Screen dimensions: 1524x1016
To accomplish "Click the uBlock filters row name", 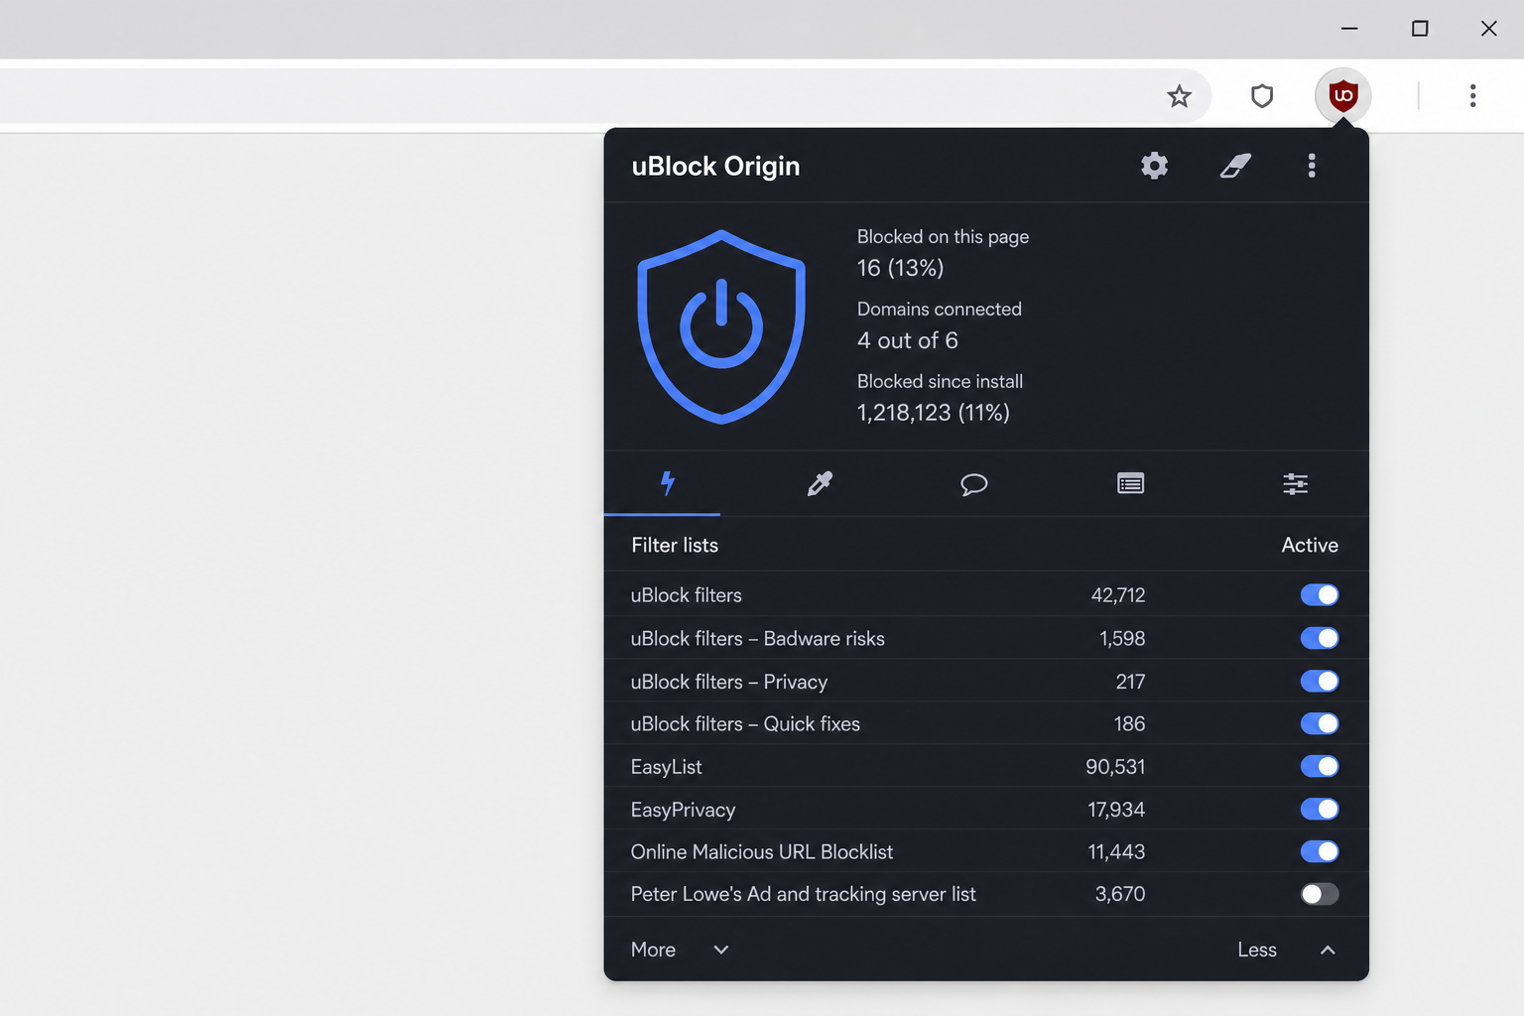I will tap(687, 595).
